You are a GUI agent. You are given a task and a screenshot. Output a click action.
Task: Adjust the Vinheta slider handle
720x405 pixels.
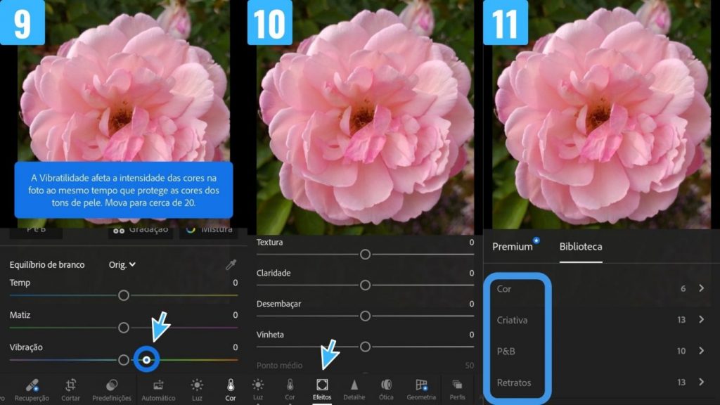click(x=365, y=347)
